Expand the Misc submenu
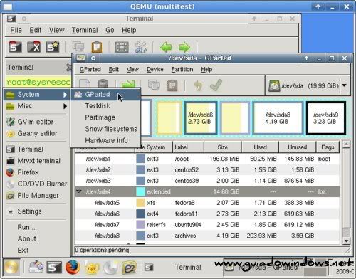This screenshot has width=356, height=279. 37,106
